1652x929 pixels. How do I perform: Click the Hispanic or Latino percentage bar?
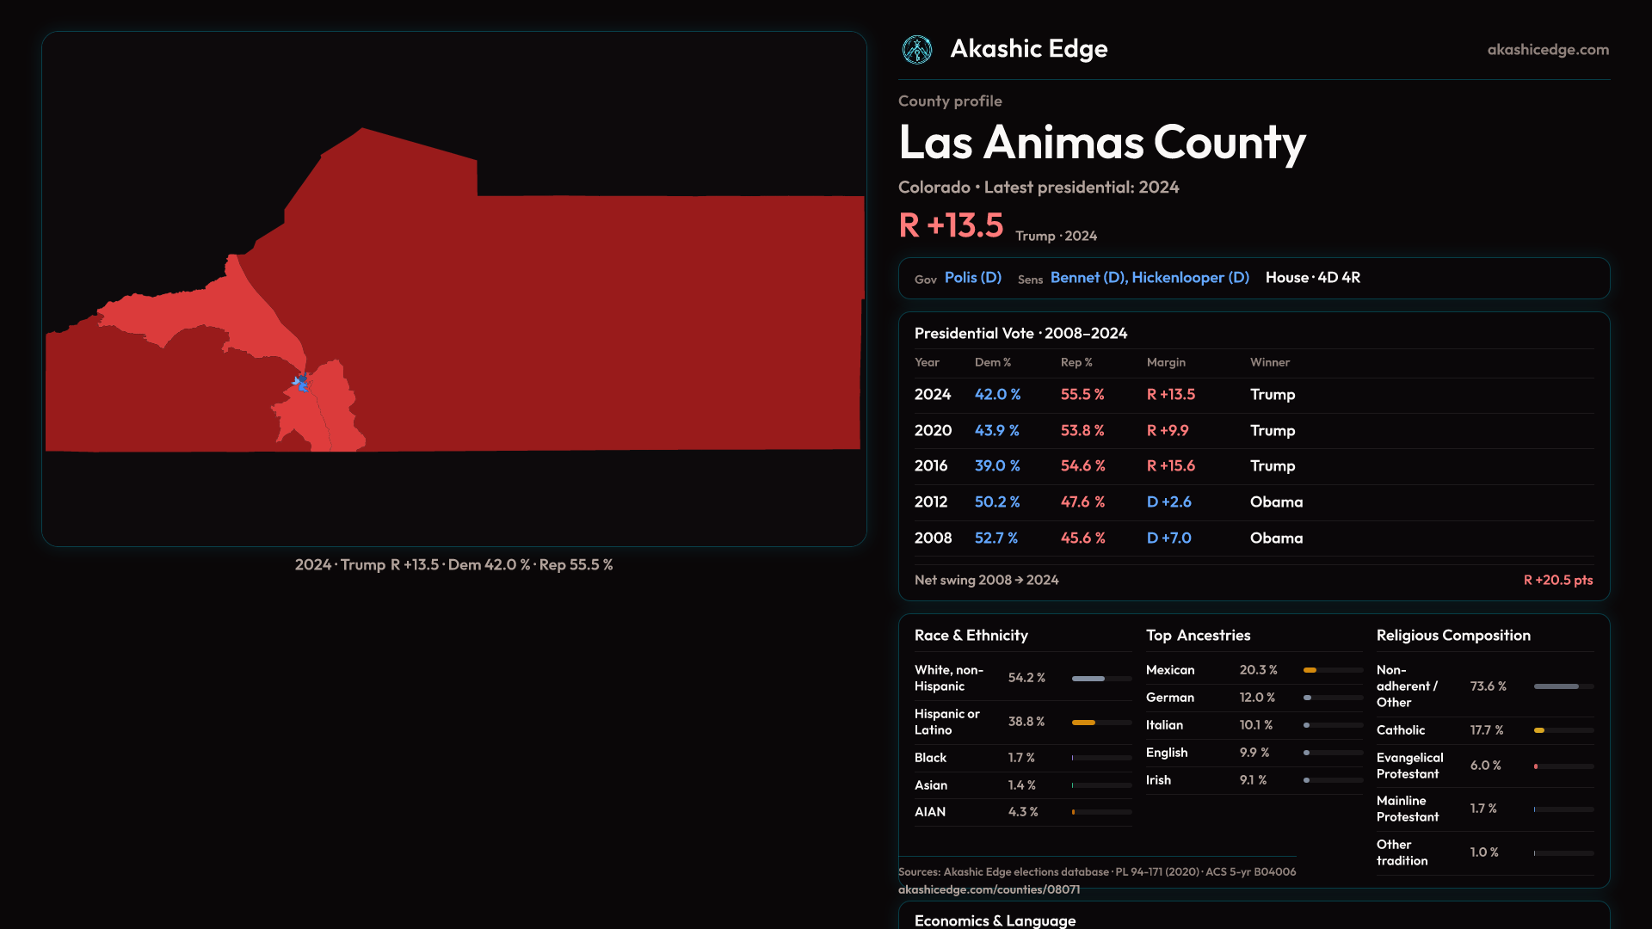tap(1084, 723)
